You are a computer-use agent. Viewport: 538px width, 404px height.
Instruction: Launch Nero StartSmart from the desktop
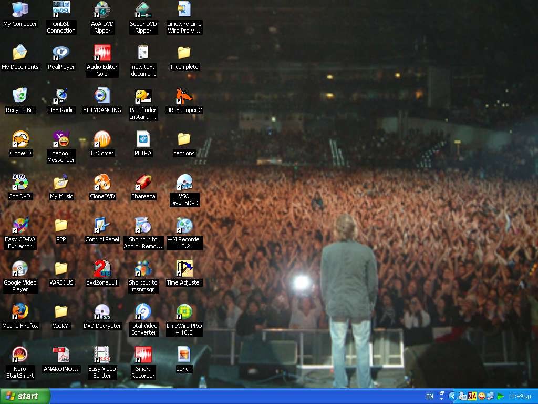pyautogui.click(x=20, y=355)
